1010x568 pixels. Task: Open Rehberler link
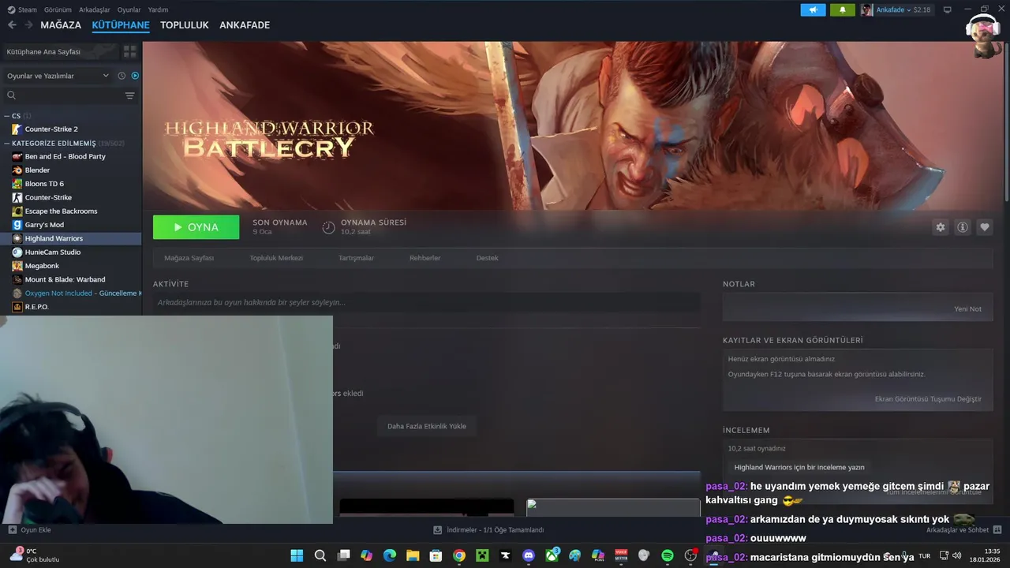click(x=425, y=258)
